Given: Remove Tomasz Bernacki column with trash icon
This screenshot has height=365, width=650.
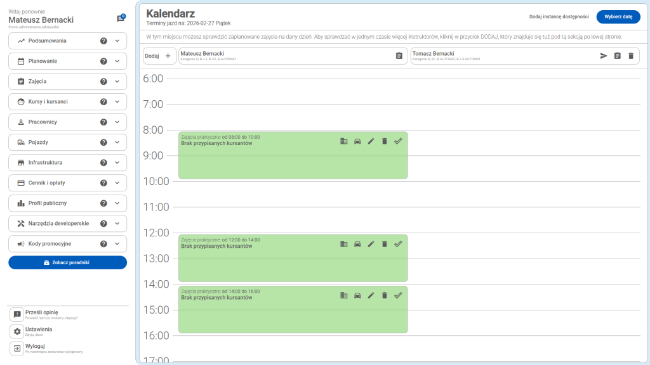Looking at the screenshot, I should pyautogui.click(x=631, y=56).
